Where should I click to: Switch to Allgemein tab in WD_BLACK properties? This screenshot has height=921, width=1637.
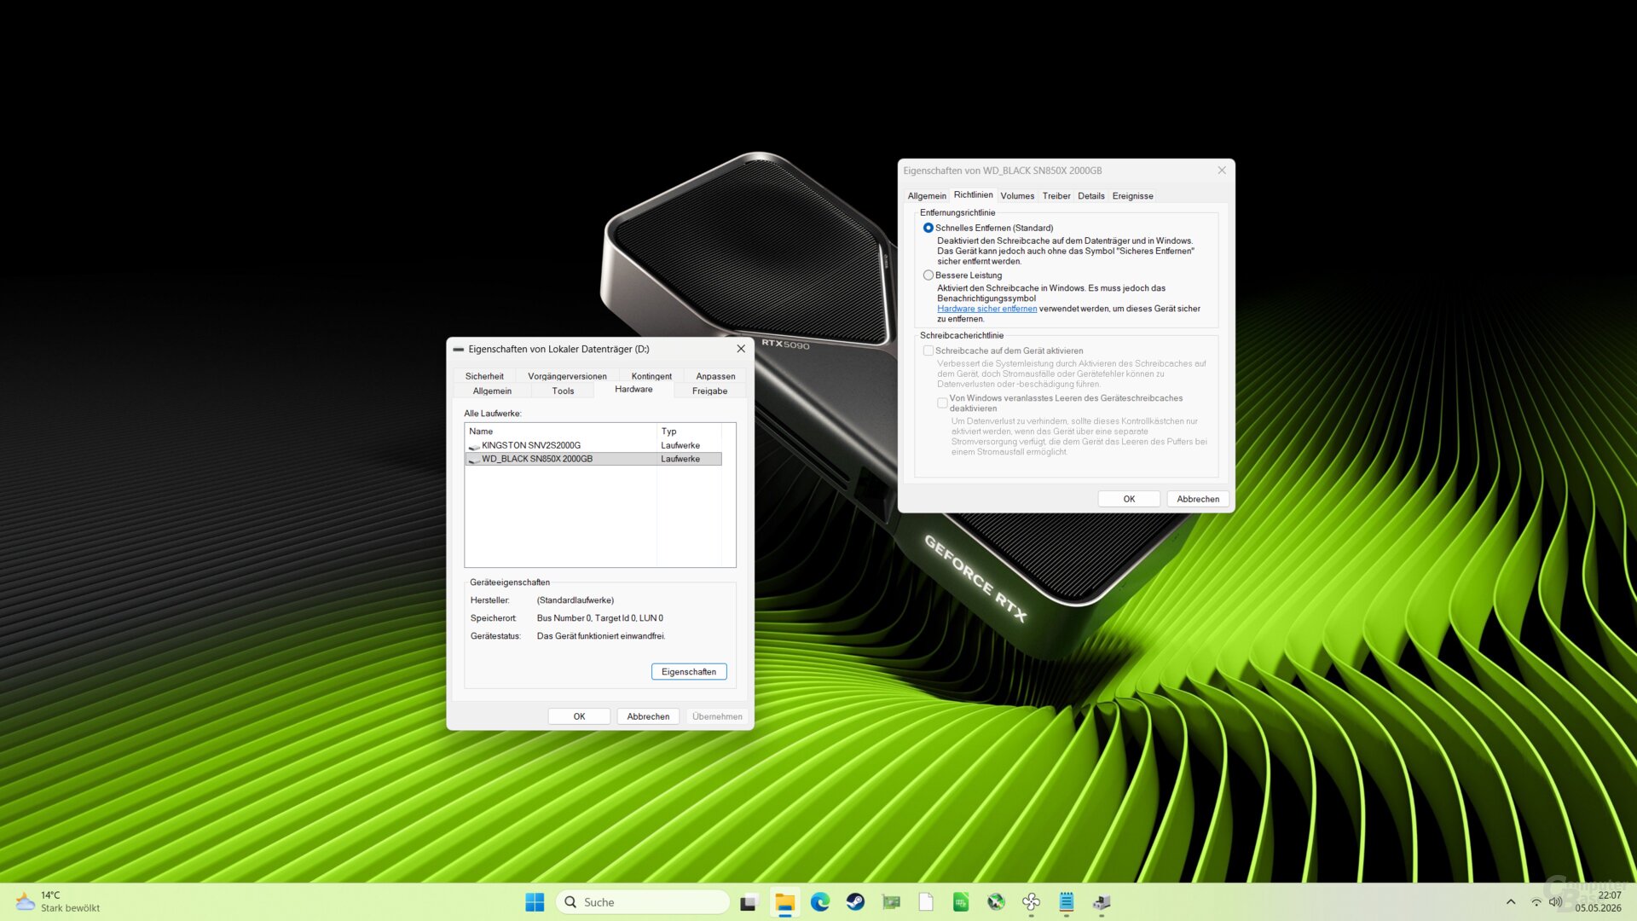[927, 196]
